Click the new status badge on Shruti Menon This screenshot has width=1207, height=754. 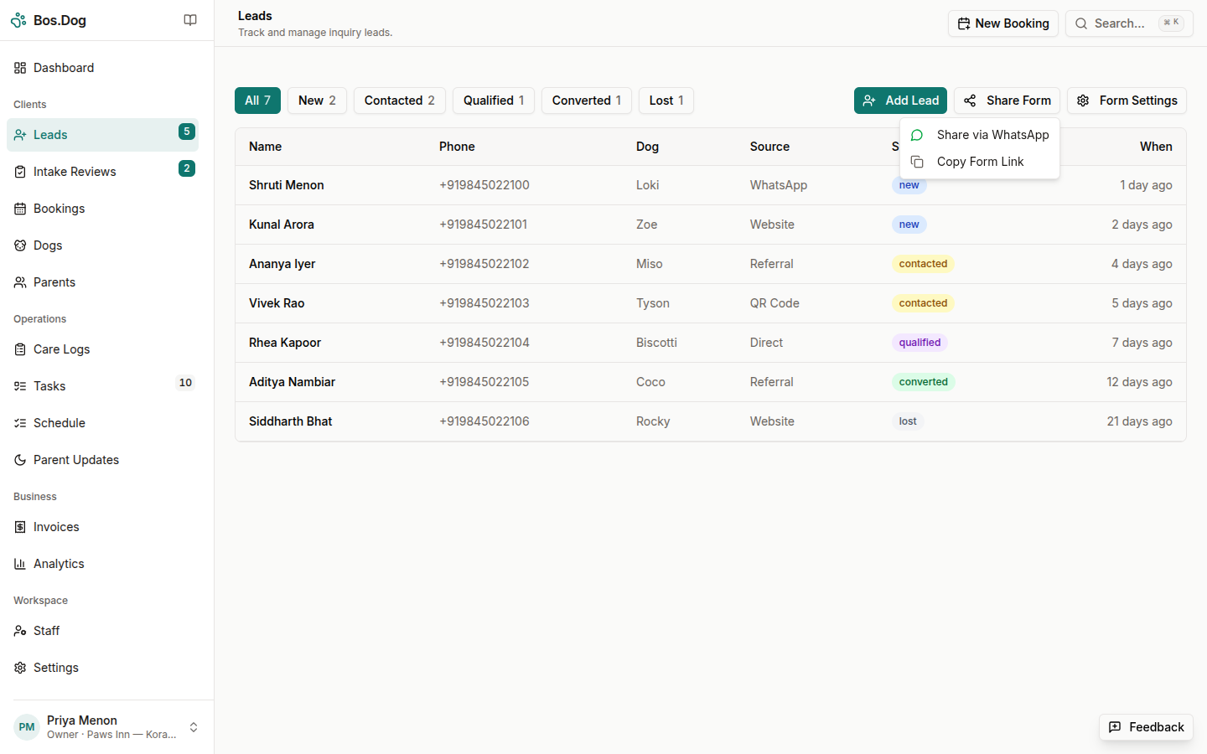pos(909,184)
